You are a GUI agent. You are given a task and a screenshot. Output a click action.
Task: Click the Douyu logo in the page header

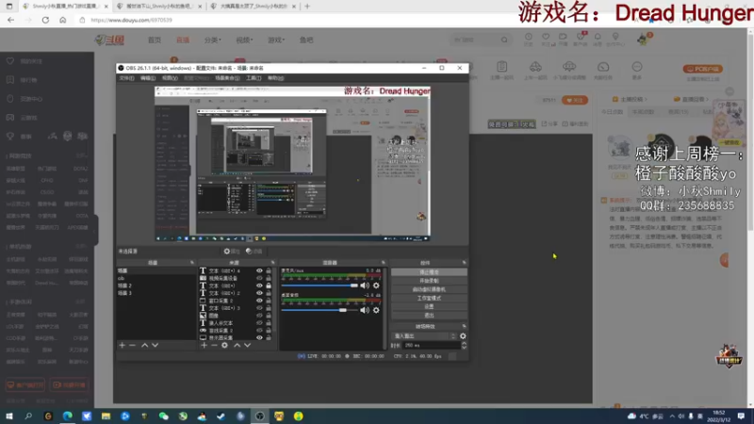pos(109,41)
